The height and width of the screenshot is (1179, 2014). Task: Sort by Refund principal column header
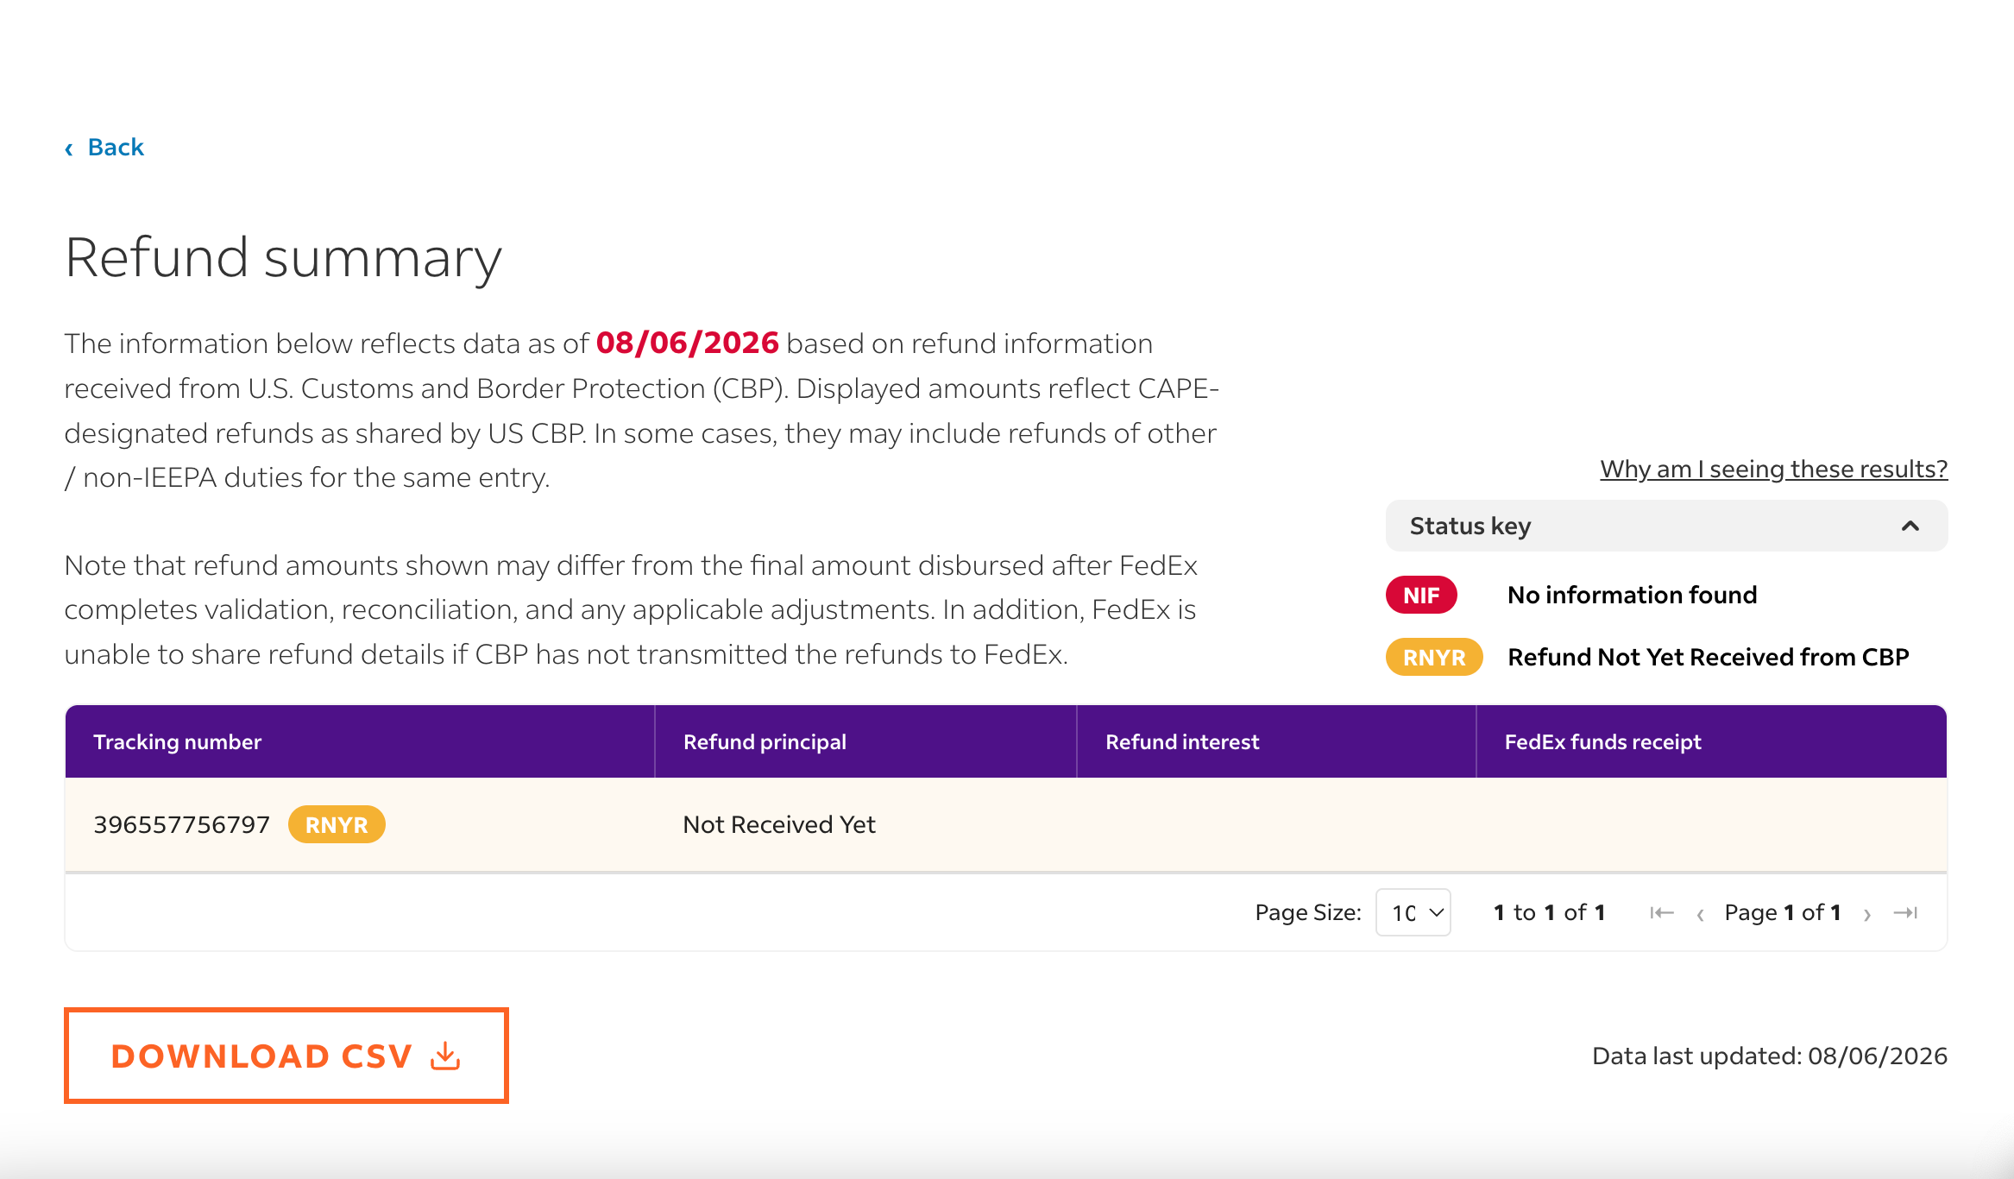(765, 742)
